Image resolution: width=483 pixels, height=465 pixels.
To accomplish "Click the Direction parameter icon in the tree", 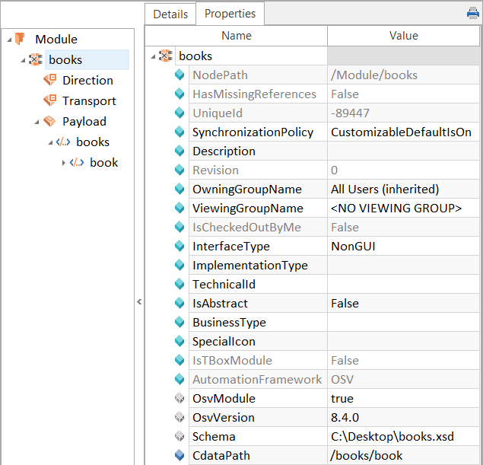I will tap(50, 80).
